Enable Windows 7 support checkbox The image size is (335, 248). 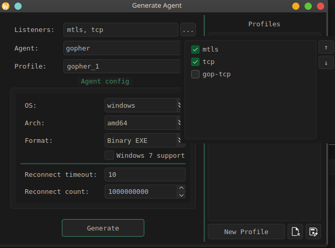click(109, 155)
